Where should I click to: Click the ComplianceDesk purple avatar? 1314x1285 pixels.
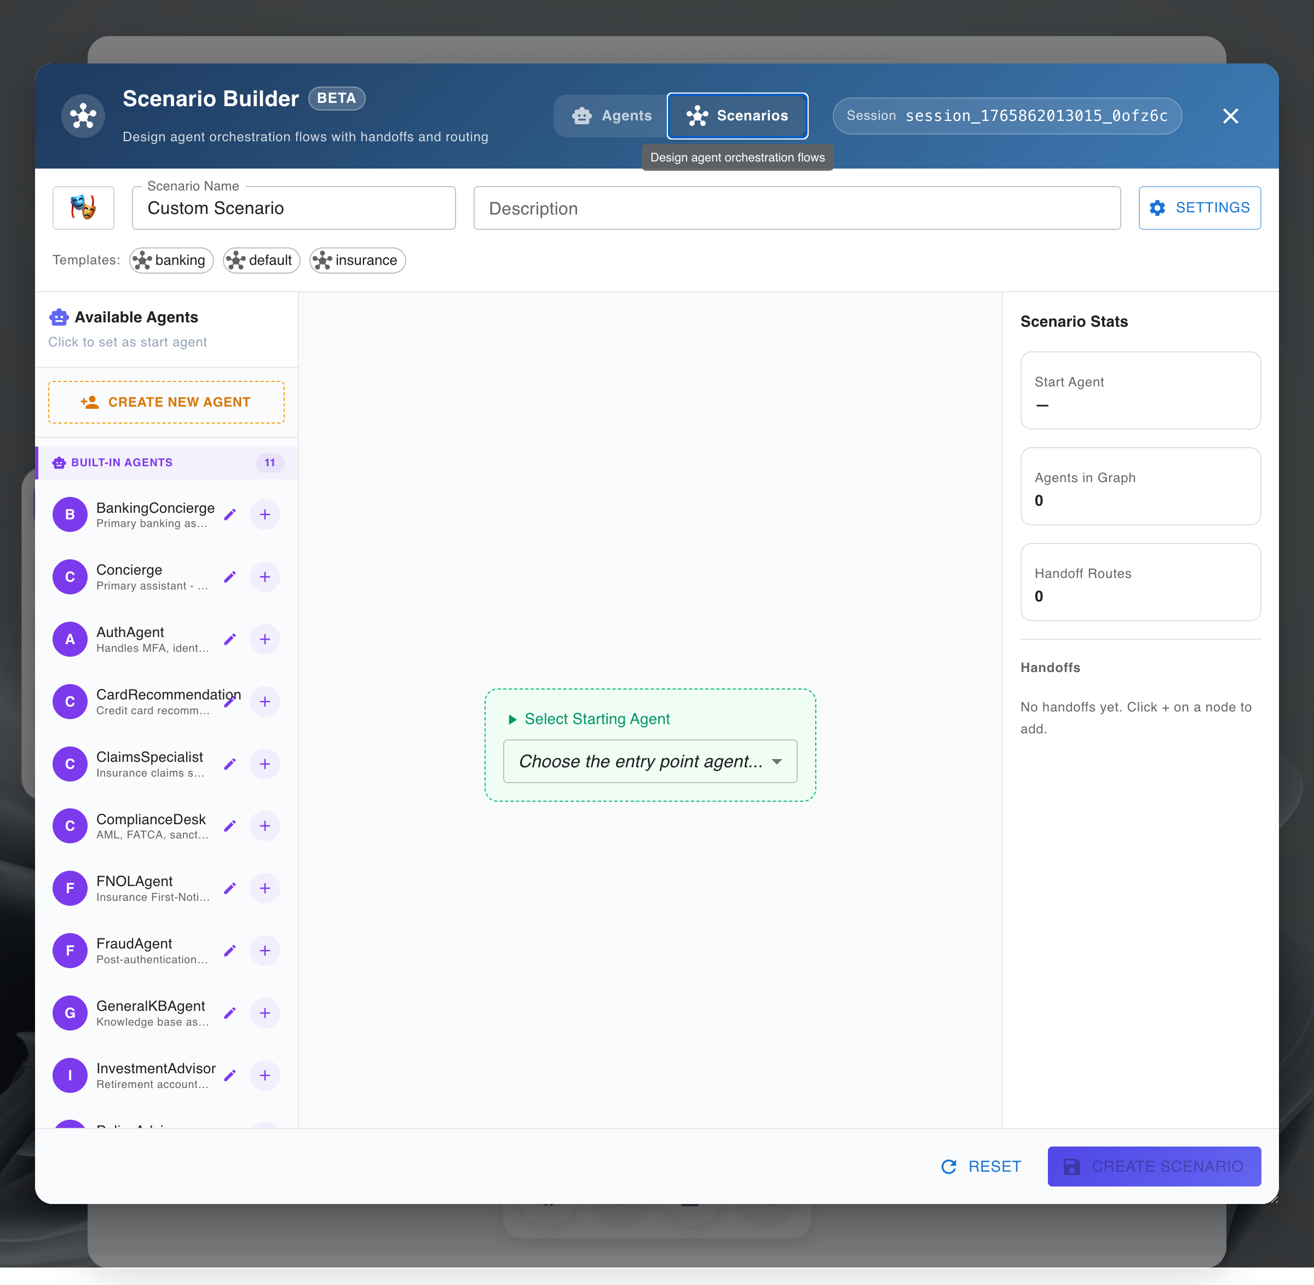[x=70, y=826]
